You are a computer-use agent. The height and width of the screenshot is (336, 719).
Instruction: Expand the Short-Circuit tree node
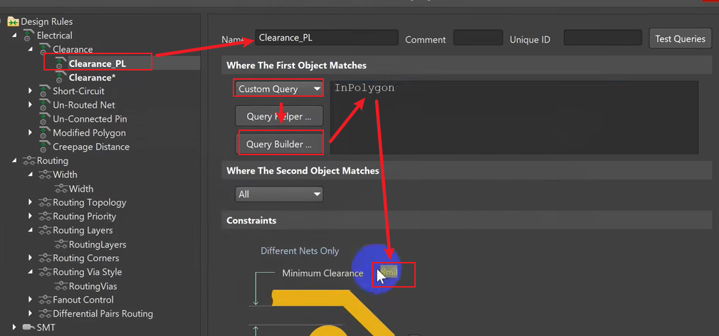pyautogui.click(x=31, y=90)
